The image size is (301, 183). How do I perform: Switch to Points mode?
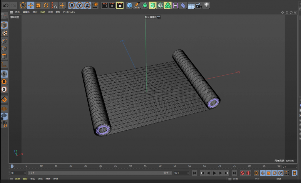point(4,41)
